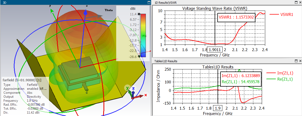Maximize the impedance Tables\1D Results window
The image size is (302, 116).
[296, 61]
